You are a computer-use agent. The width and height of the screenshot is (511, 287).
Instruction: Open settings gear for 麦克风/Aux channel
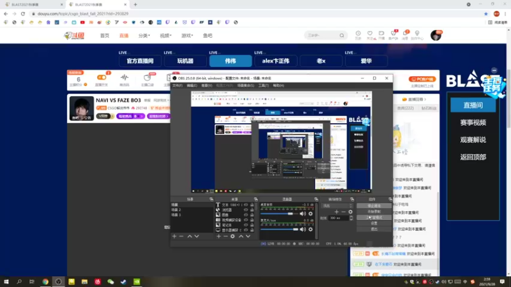[310, 230]
